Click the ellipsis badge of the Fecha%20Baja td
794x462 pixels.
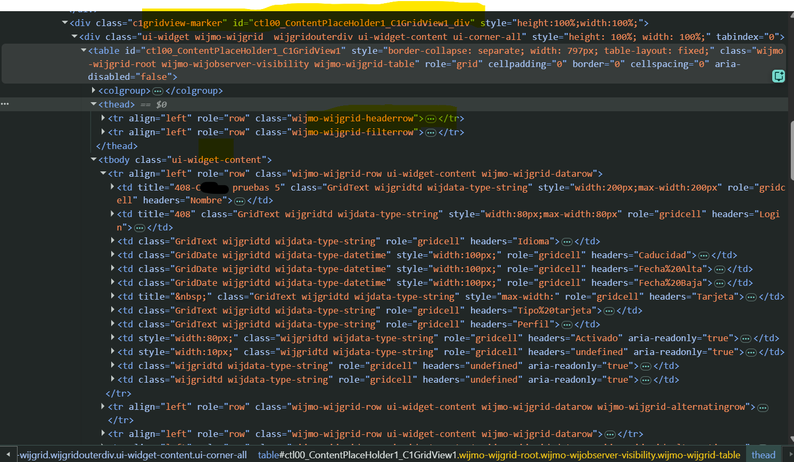[x=720, y=283]
